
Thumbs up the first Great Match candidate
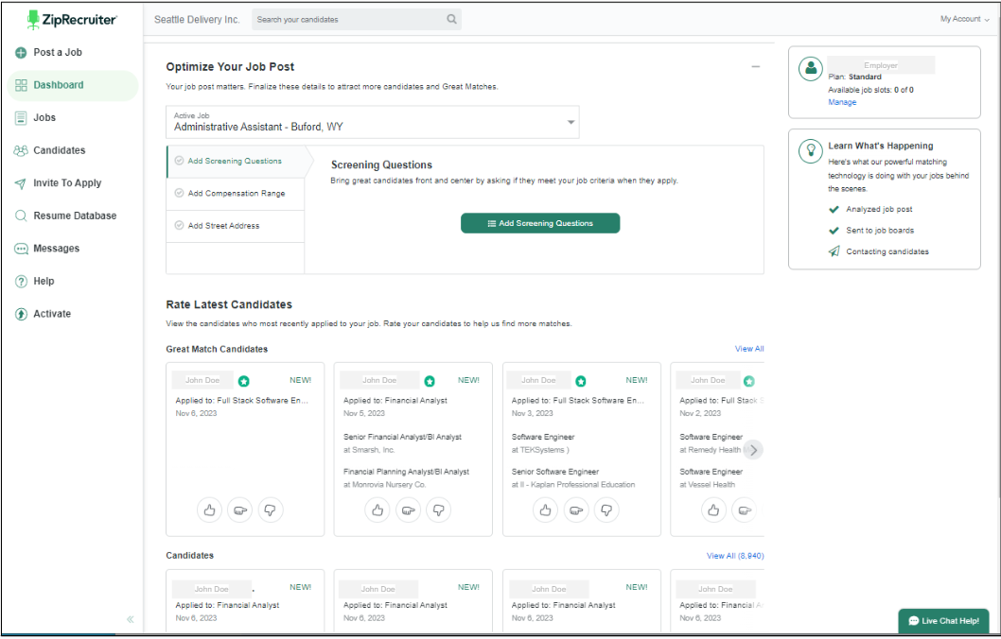209,510
